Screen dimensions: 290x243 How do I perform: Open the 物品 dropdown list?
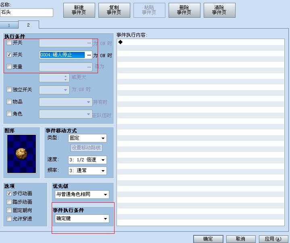88,102
